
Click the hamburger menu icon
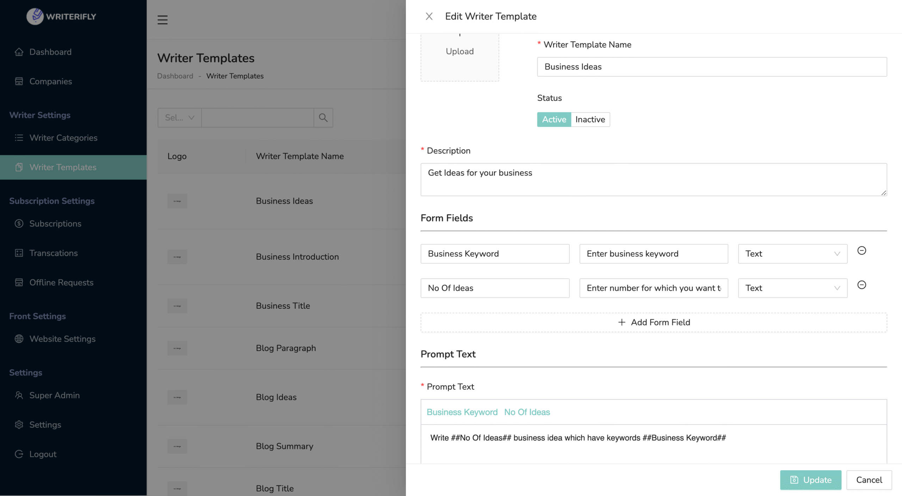[162, 20]
